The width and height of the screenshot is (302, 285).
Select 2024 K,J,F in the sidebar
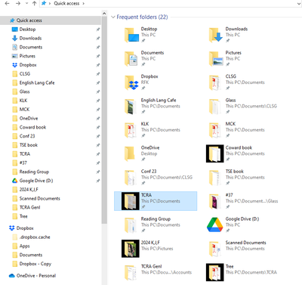(29, 190)
